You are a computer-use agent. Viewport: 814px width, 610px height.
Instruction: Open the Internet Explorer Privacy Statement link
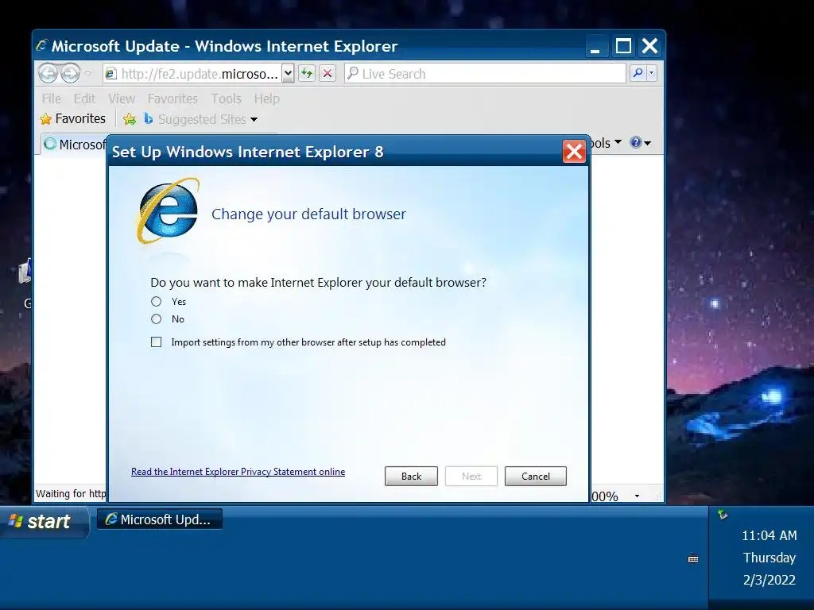[x=238, y=472]
